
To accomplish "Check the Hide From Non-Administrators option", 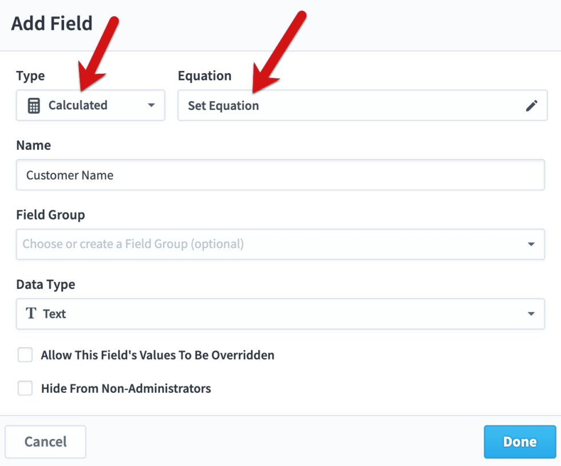I will tap(25, 388).
